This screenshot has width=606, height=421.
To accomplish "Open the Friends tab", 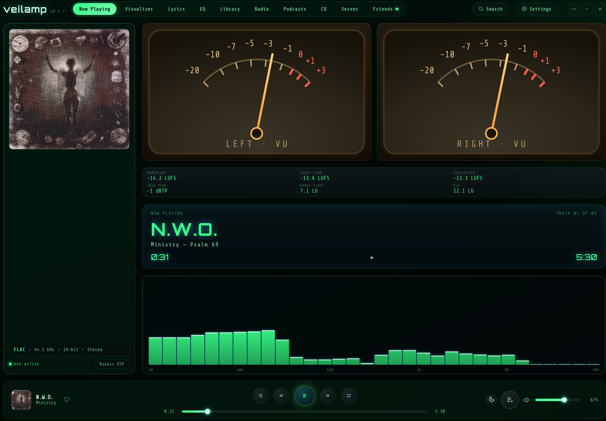I will tap(386, 9).
